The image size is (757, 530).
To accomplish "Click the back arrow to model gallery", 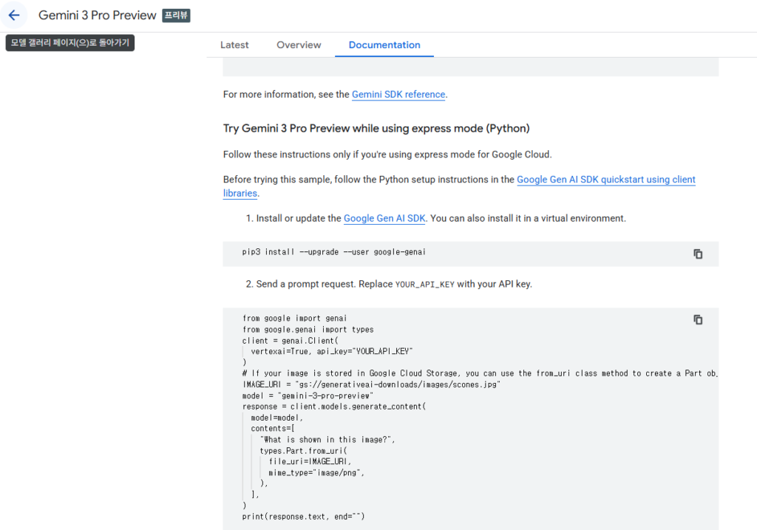I will click(14, 16).
